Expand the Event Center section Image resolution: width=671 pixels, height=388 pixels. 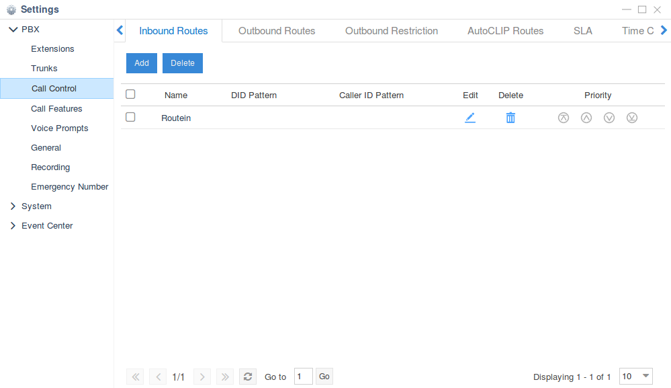pos(13,226)
